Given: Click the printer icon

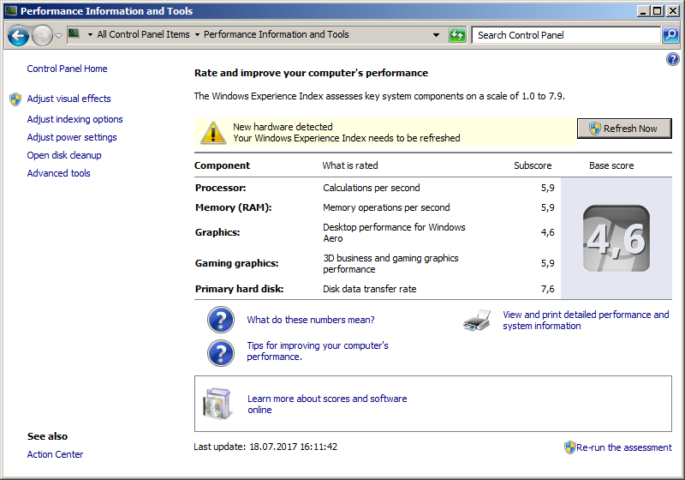Looking at the screenshot, I should pyautogui.click(x=477, y=321).
